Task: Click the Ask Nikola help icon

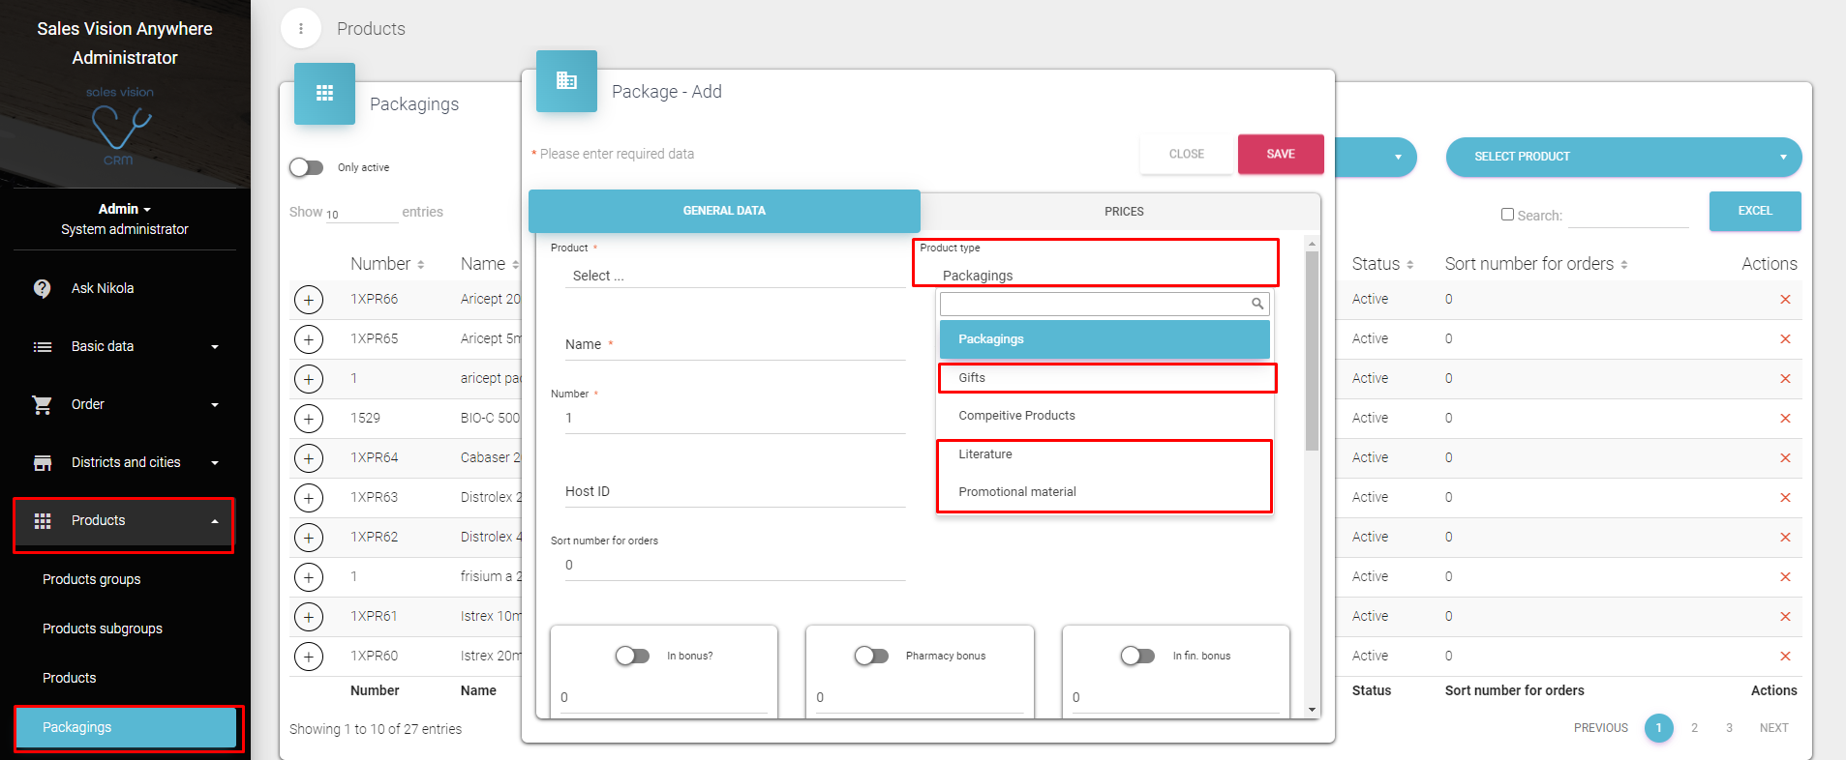Action: click(x=43, y=288)
